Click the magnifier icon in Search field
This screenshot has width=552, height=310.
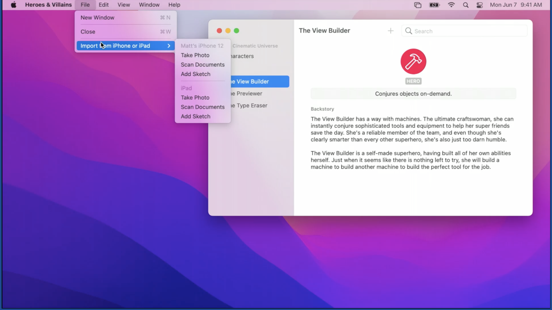409,31
